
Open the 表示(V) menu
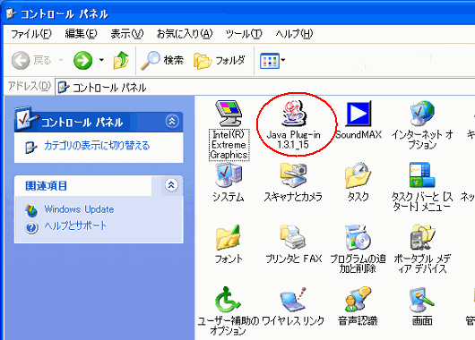pos(127,34)
